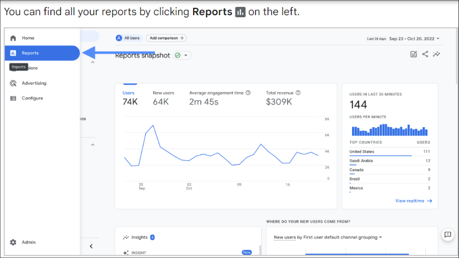
Task: Open New users by First user default channel grouping dropdown
Action: point(328,237)
